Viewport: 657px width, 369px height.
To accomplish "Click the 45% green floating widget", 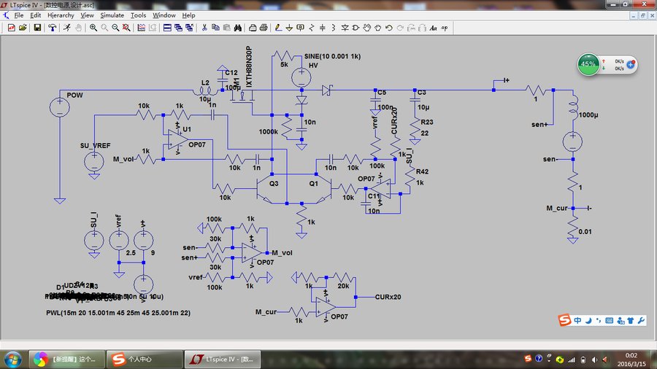I will [x=588, y=64].
